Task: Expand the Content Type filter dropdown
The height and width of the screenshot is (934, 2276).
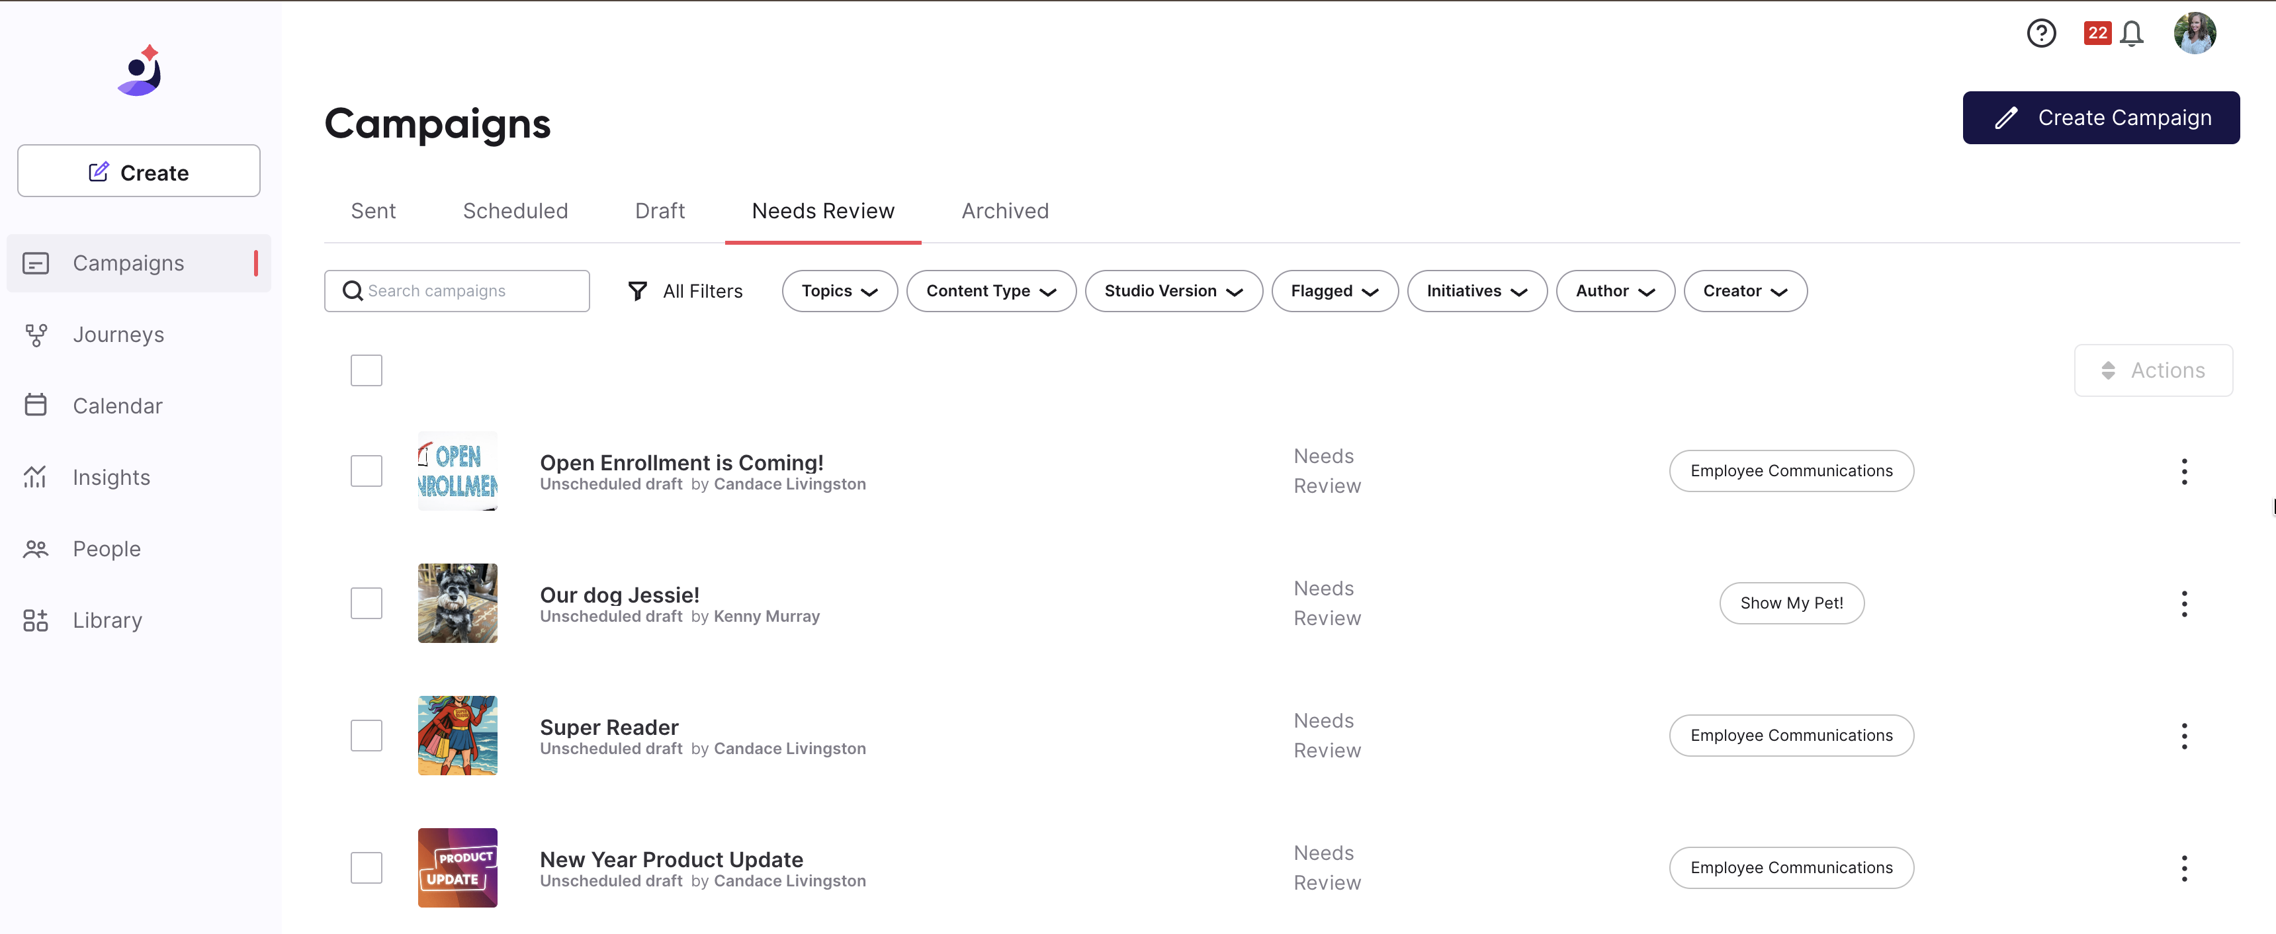Action: [990, 290]
